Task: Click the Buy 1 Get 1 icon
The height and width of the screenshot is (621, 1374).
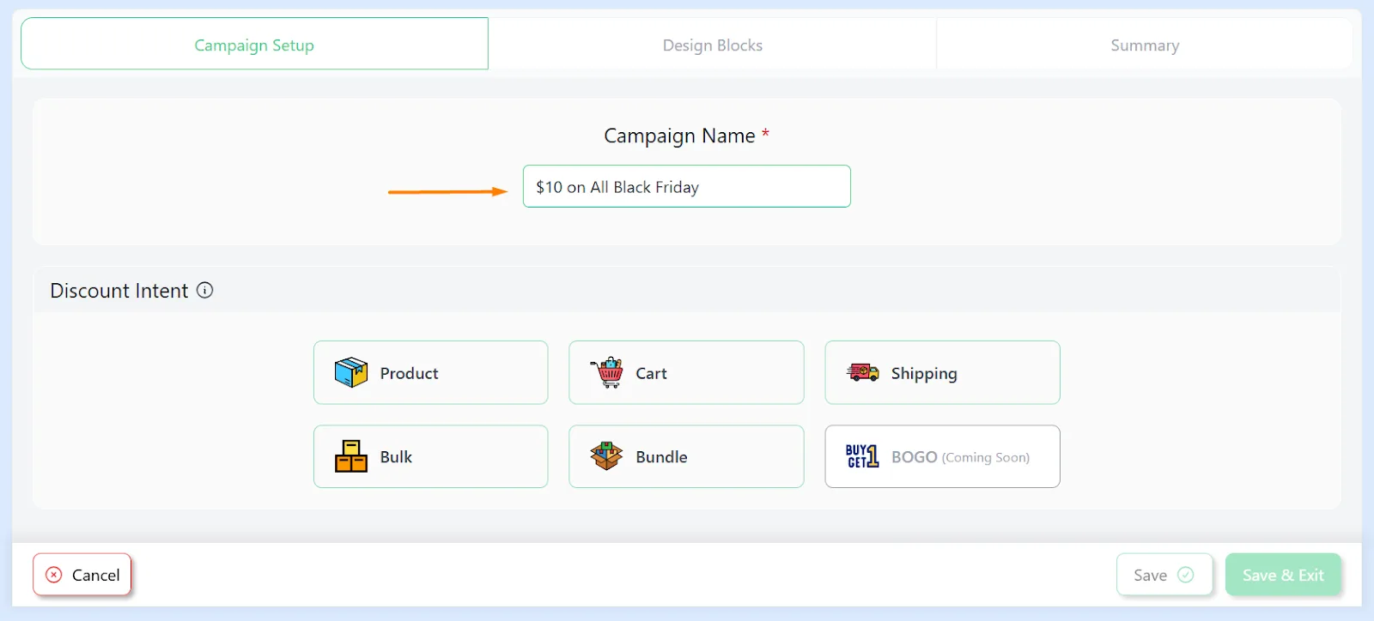Action: point(862,455)
